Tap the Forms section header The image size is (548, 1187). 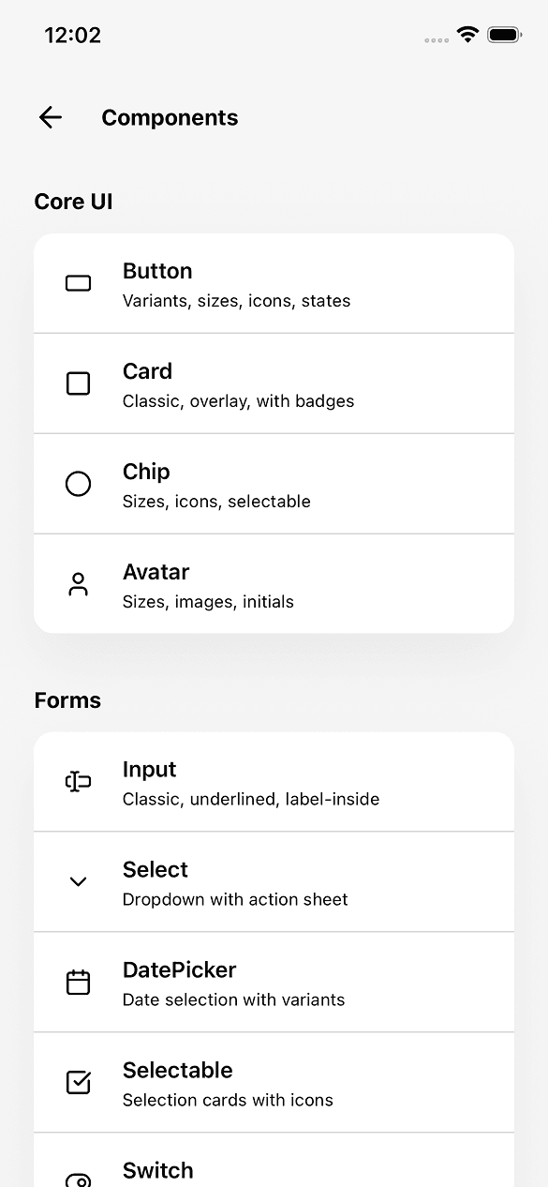(x=67, y=700)
